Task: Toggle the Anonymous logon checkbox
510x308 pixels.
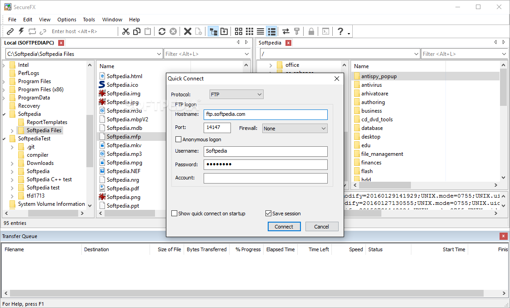Action: 178,139
